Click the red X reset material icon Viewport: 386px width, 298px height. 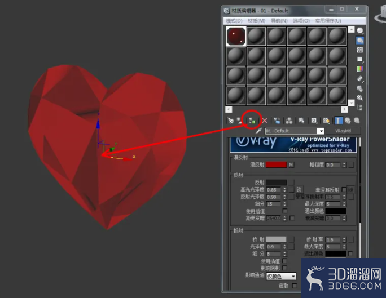tap(265, 121)
